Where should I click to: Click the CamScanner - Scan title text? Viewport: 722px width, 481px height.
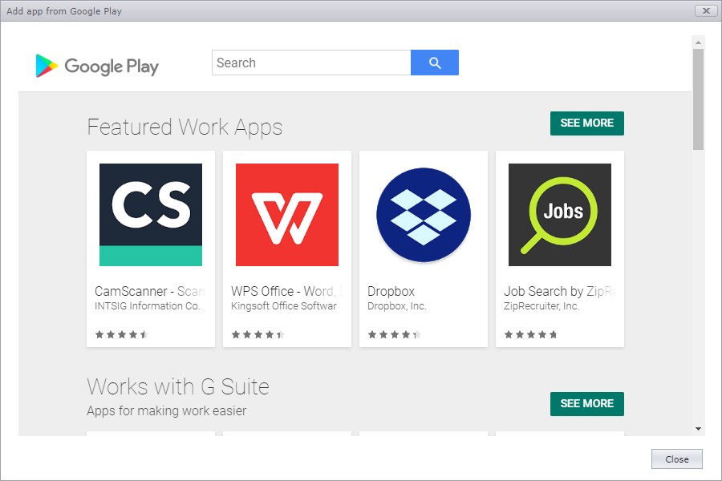tap(150, 291)
